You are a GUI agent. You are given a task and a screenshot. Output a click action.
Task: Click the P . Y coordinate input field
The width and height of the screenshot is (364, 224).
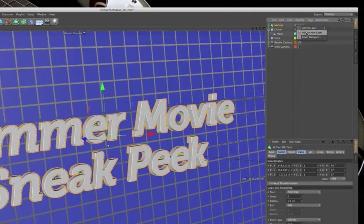(284, 170)
